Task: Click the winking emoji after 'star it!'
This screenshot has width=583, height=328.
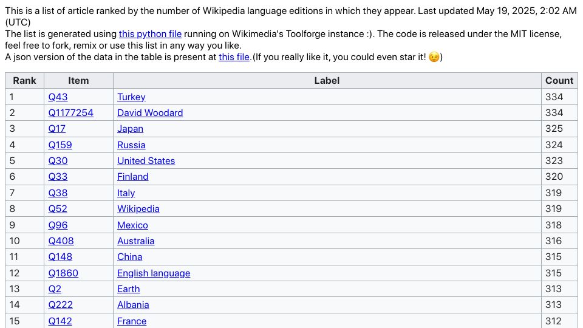Action: click(x=434, y=57)
